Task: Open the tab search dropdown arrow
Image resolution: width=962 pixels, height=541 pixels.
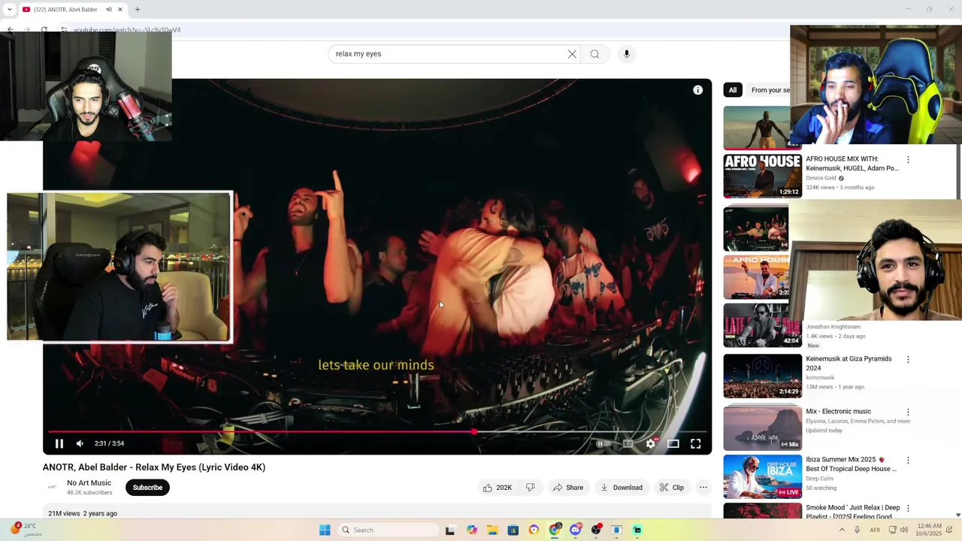Action: [9, 10]
